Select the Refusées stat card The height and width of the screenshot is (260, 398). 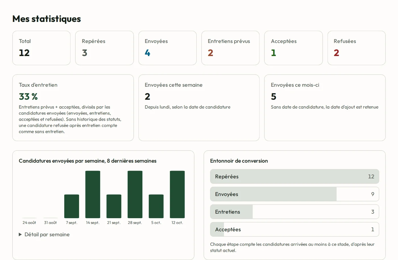click(356, 48)
